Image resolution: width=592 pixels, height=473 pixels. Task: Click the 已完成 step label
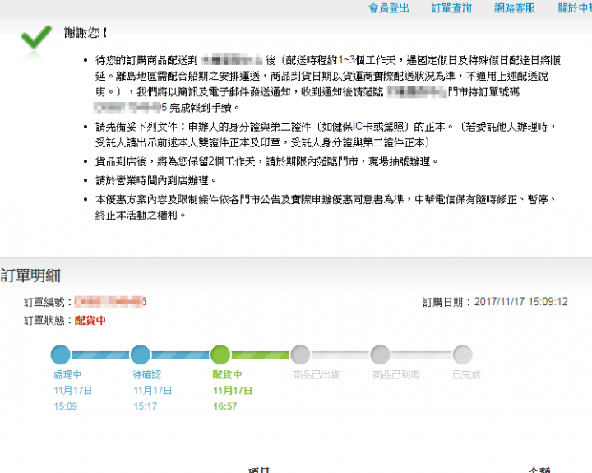(467, 374)
